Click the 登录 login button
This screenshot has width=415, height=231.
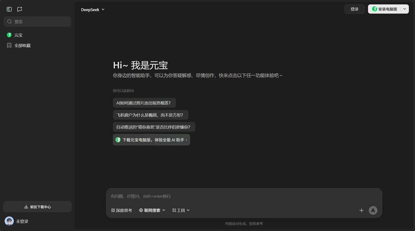pos(354,9)
